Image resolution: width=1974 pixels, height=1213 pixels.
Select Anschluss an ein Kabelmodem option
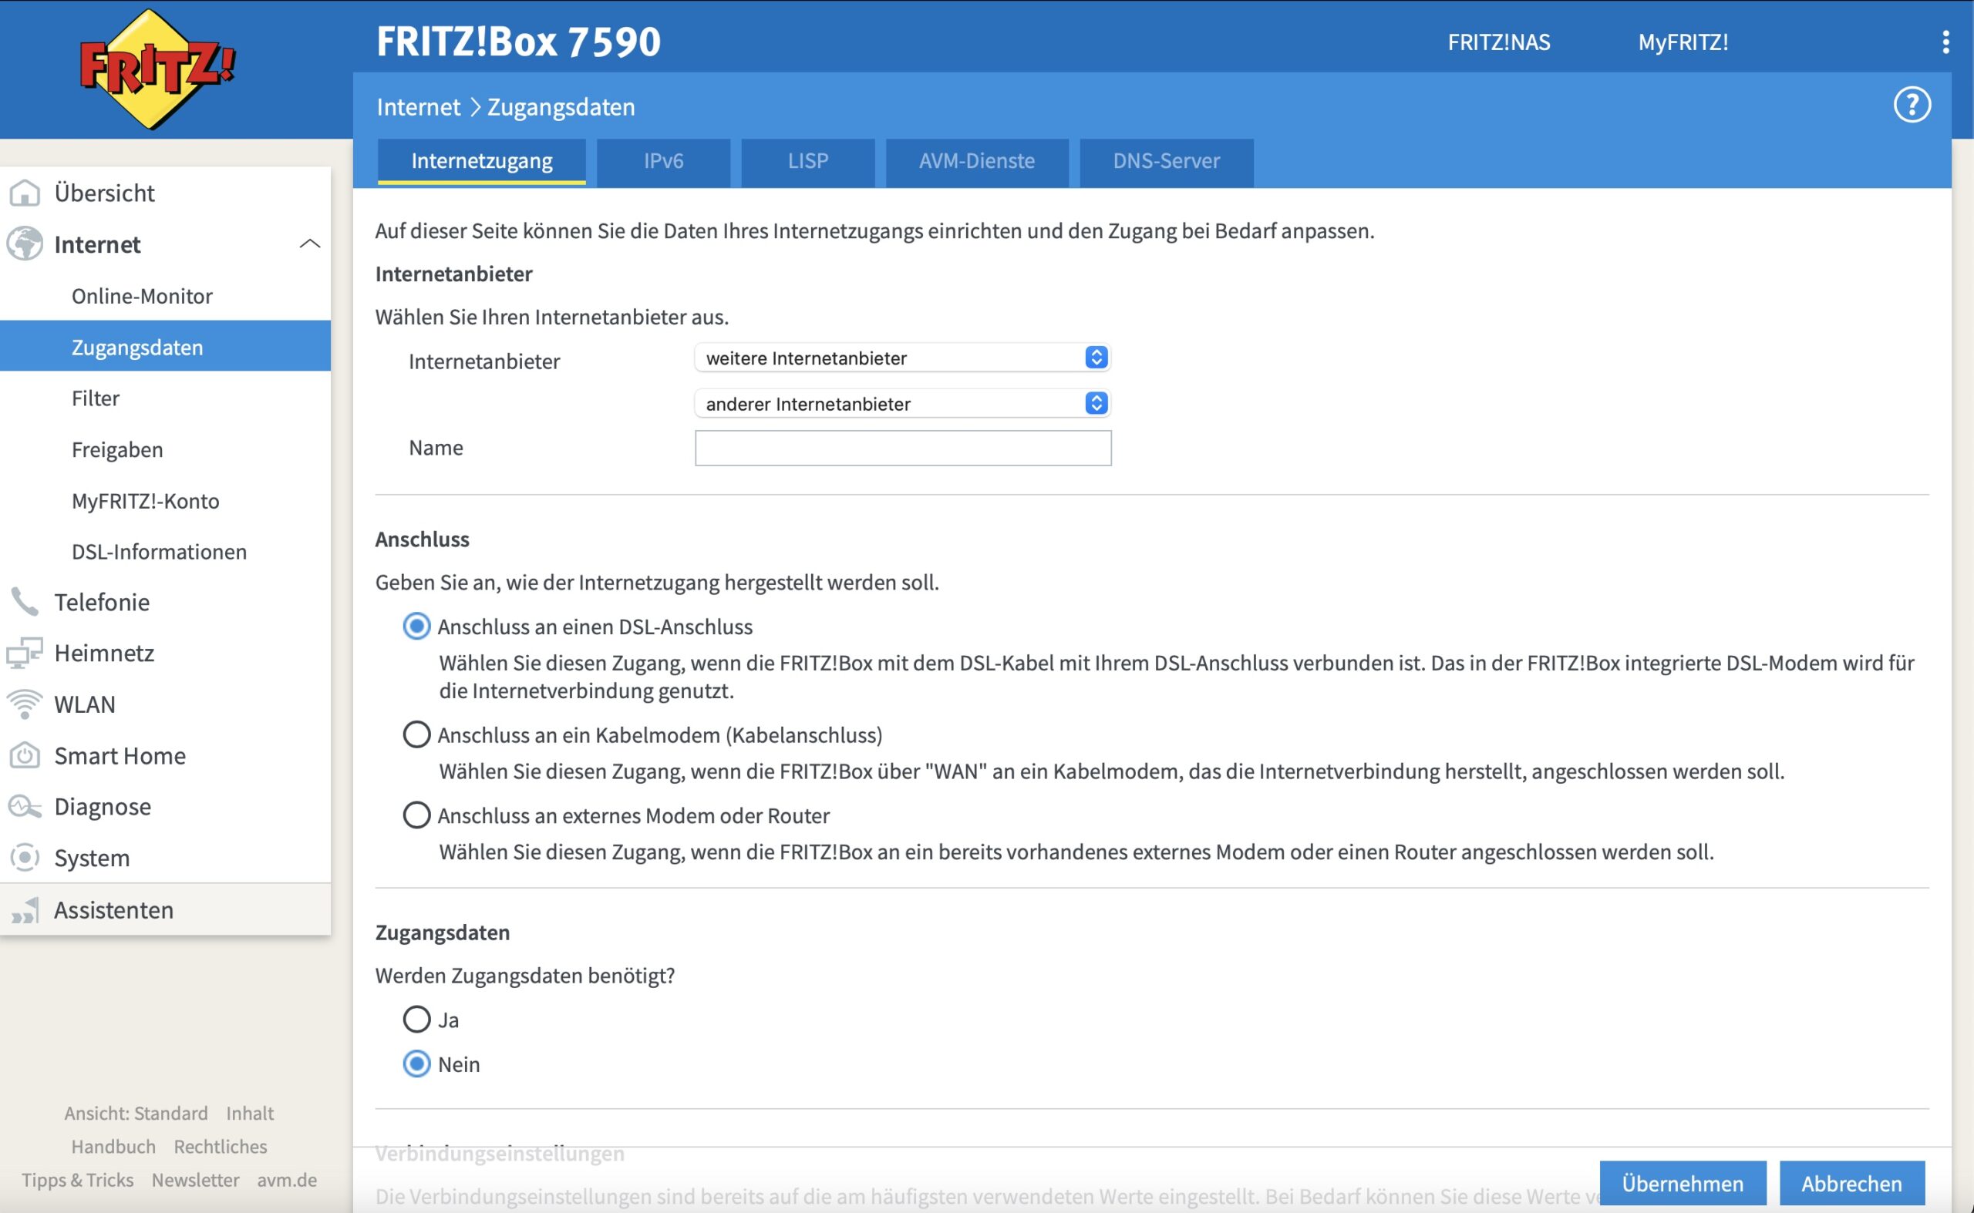click(x=416, y=734)
